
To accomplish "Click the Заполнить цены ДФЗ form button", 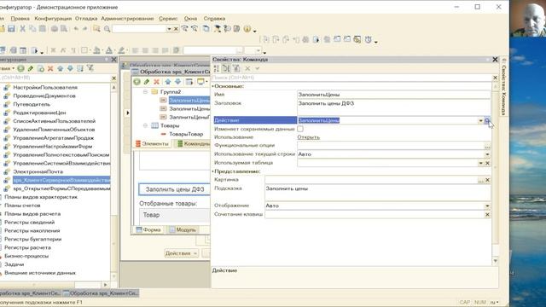I will (174, 189).
